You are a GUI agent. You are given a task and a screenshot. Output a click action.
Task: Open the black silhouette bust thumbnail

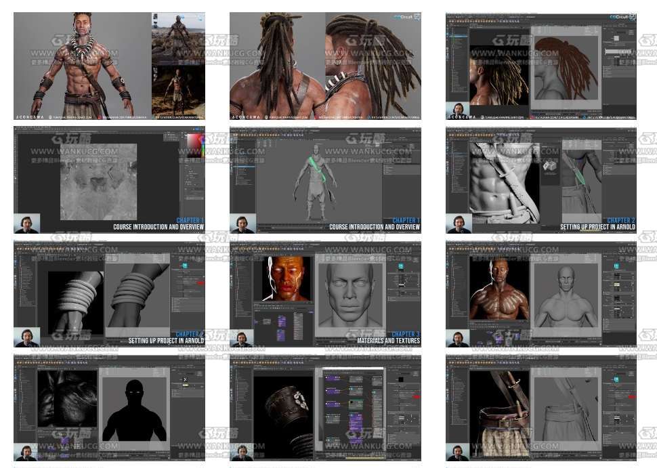coord(109,408)
